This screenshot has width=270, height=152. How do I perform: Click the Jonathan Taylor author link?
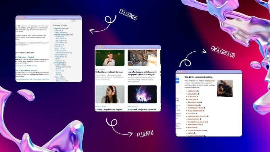pyautogui.click(x=210, y=81)
